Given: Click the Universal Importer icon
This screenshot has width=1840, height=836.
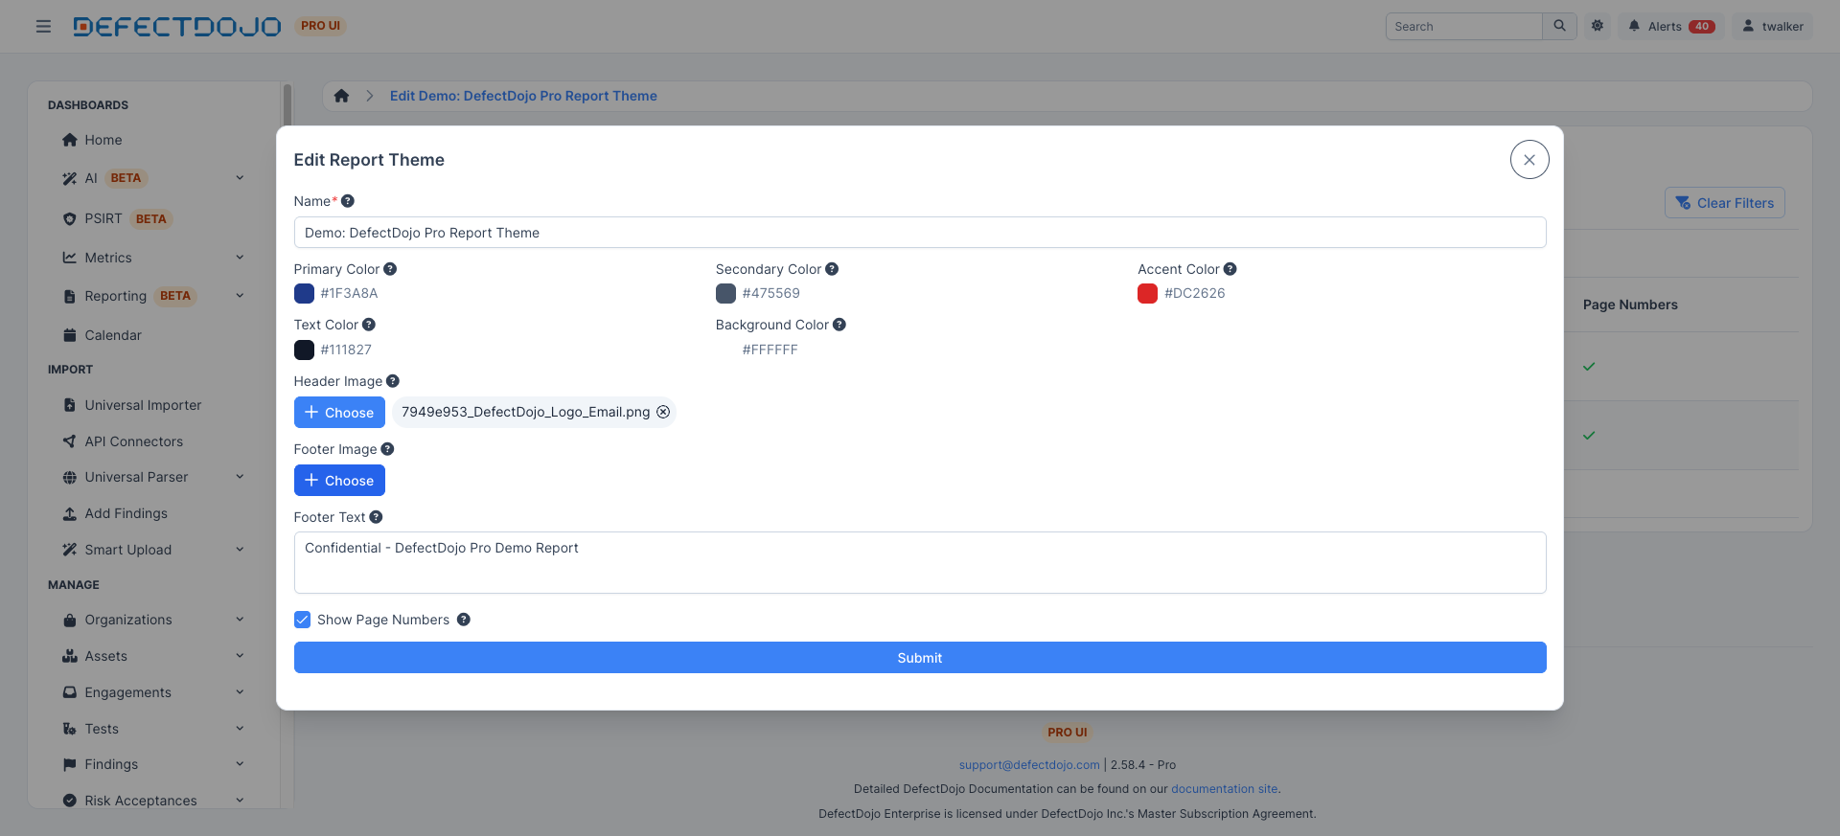Looking at the screenshot, I should point(69,405).
